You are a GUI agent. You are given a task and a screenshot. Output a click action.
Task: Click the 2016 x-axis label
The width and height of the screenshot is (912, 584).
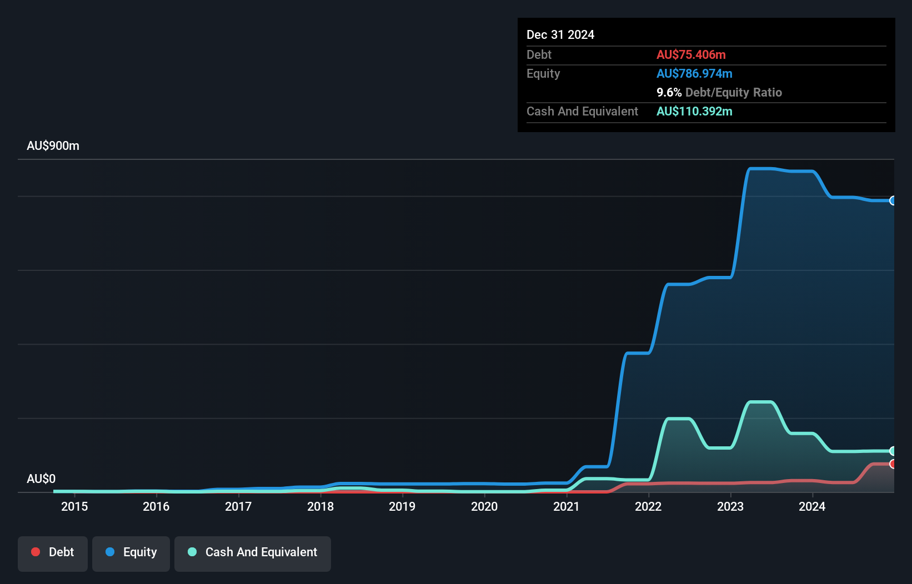tap(156, 506)
